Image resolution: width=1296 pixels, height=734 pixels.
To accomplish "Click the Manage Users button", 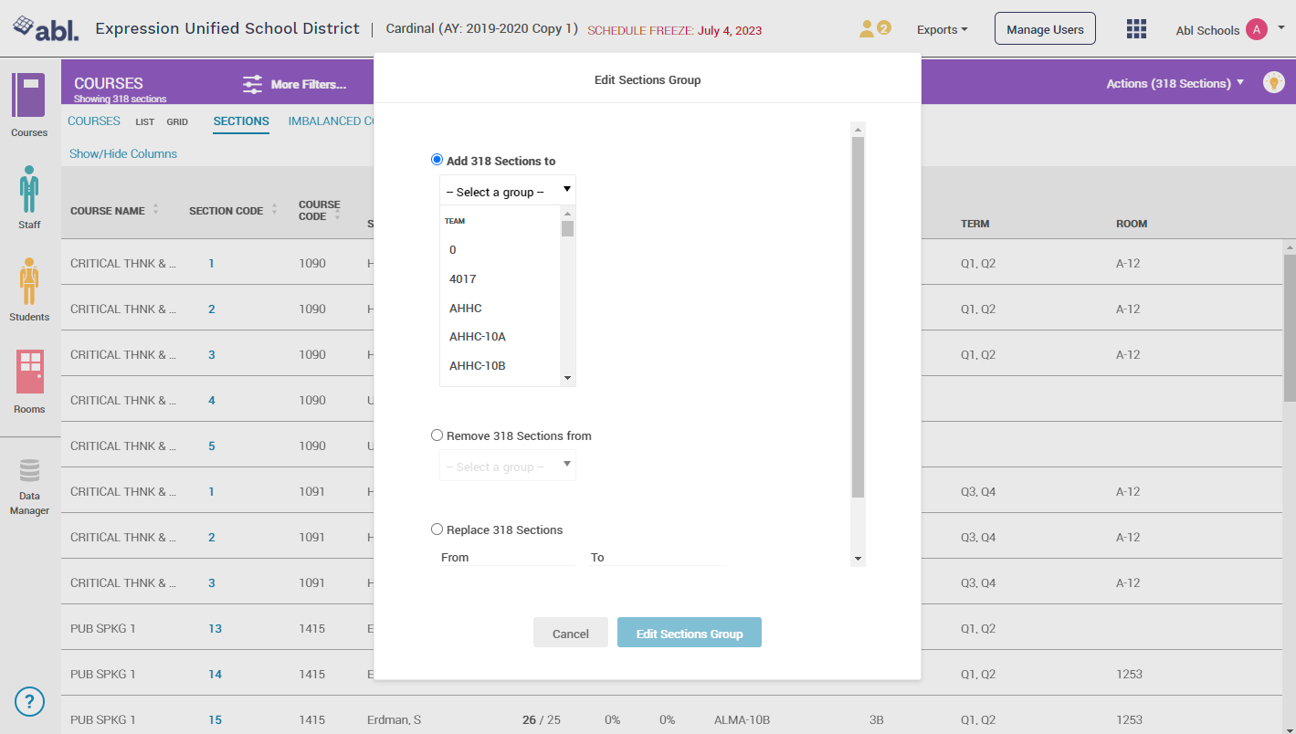I will point(1044,29).
